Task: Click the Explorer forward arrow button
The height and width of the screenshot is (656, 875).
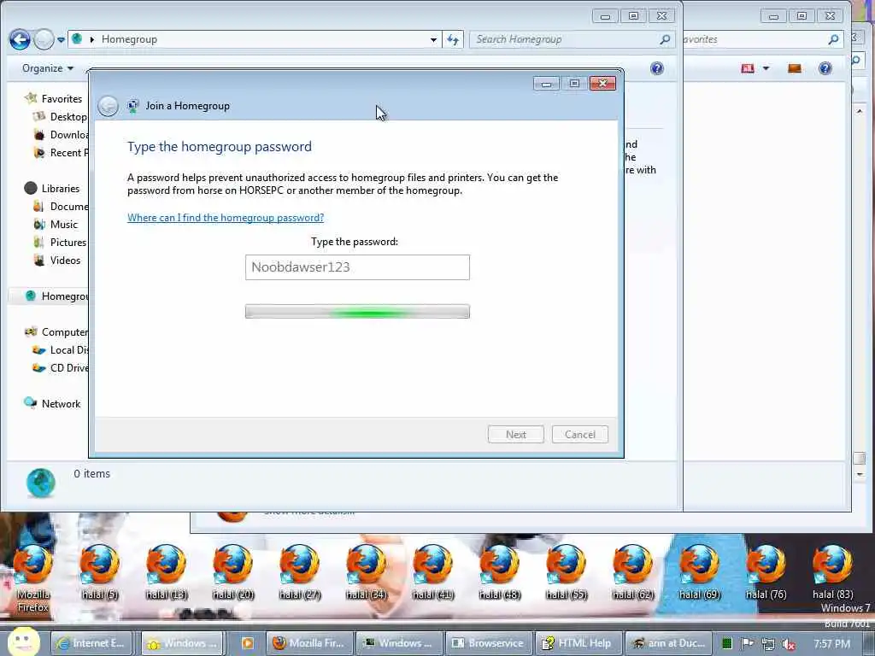Action: (x=44, y=39)
